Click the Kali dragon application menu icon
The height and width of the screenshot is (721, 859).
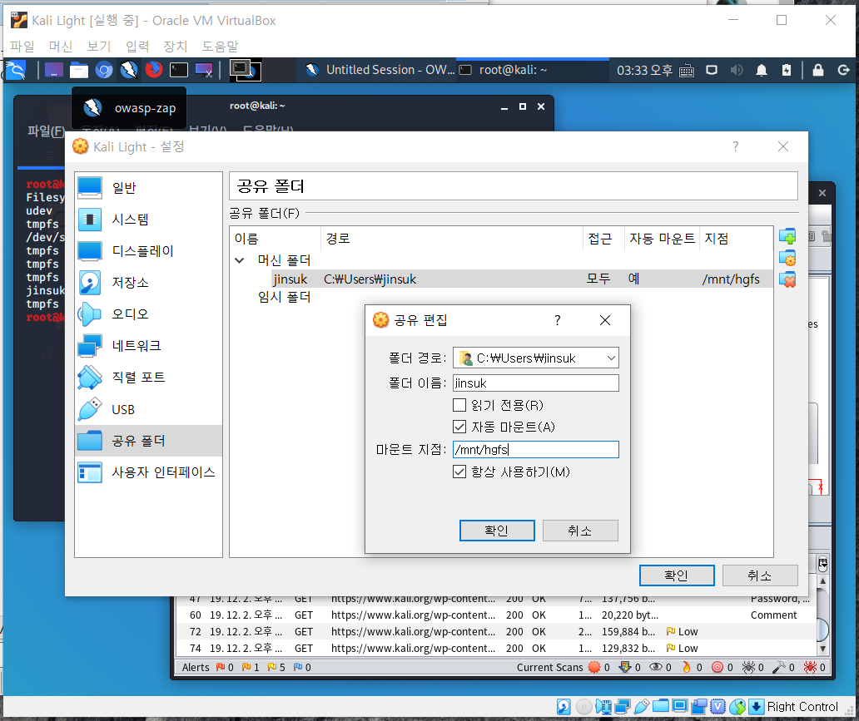point(15,70)
